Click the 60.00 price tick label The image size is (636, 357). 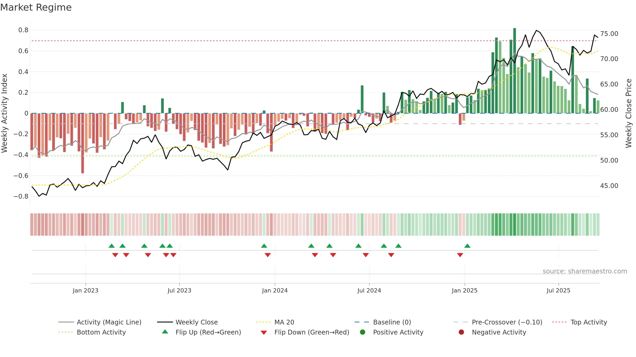(609, 109)
